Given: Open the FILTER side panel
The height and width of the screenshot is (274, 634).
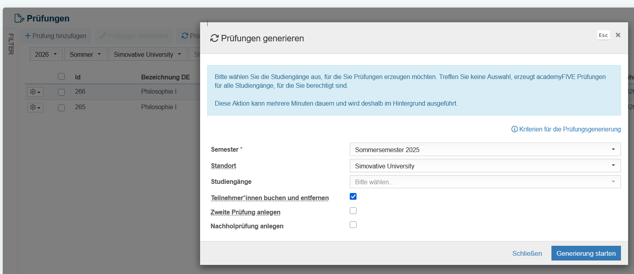Looking at the screenshot, I should 11,44.
